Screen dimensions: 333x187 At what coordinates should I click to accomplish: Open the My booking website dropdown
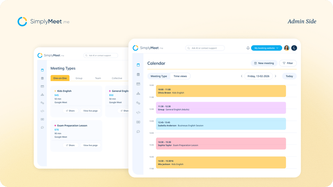266,48
